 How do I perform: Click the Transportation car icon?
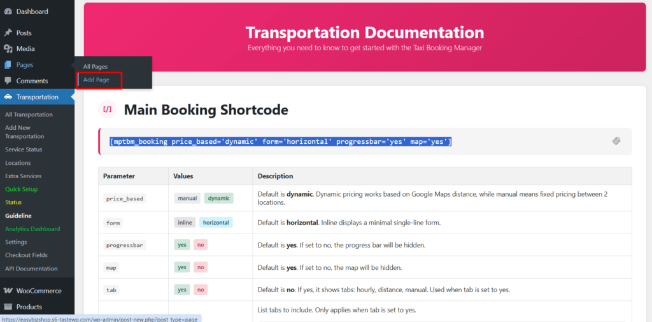click(8, 97)
